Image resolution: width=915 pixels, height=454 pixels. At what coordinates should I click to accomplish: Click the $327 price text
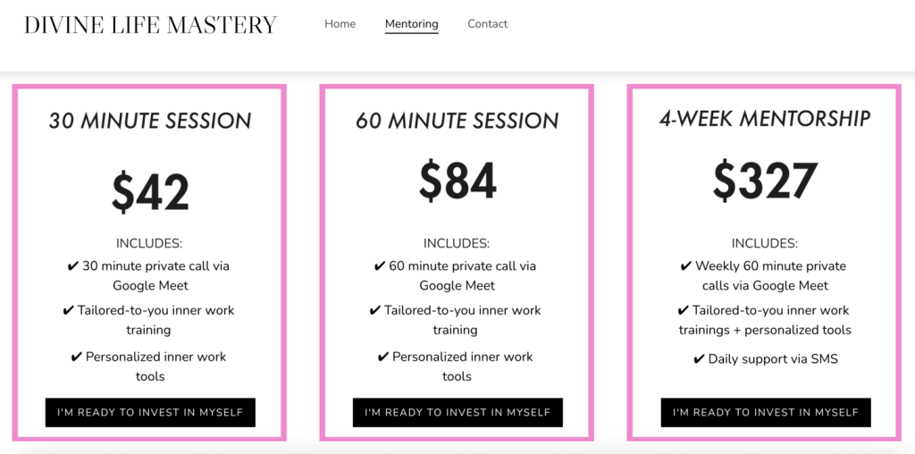[764, 181]
